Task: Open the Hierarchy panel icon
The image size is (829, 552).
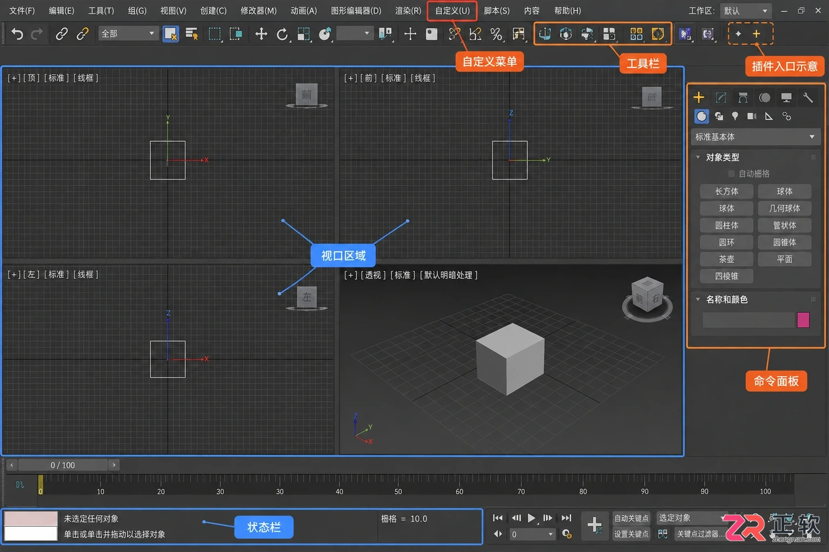Action: [743, 98]
